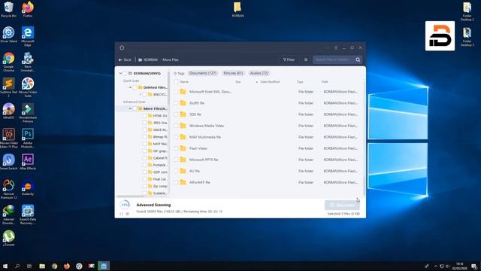
Task: Collapse the More Files tree node
Action: coord(130,108)
